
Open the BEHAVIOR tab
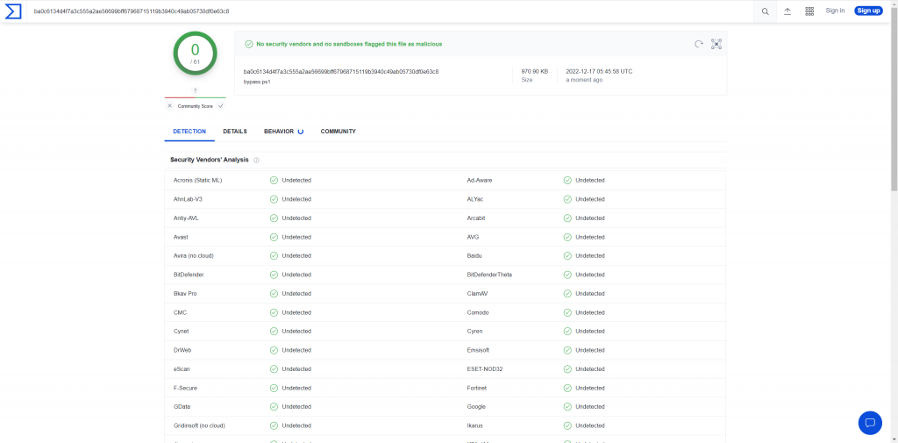[x=283, y=132]
